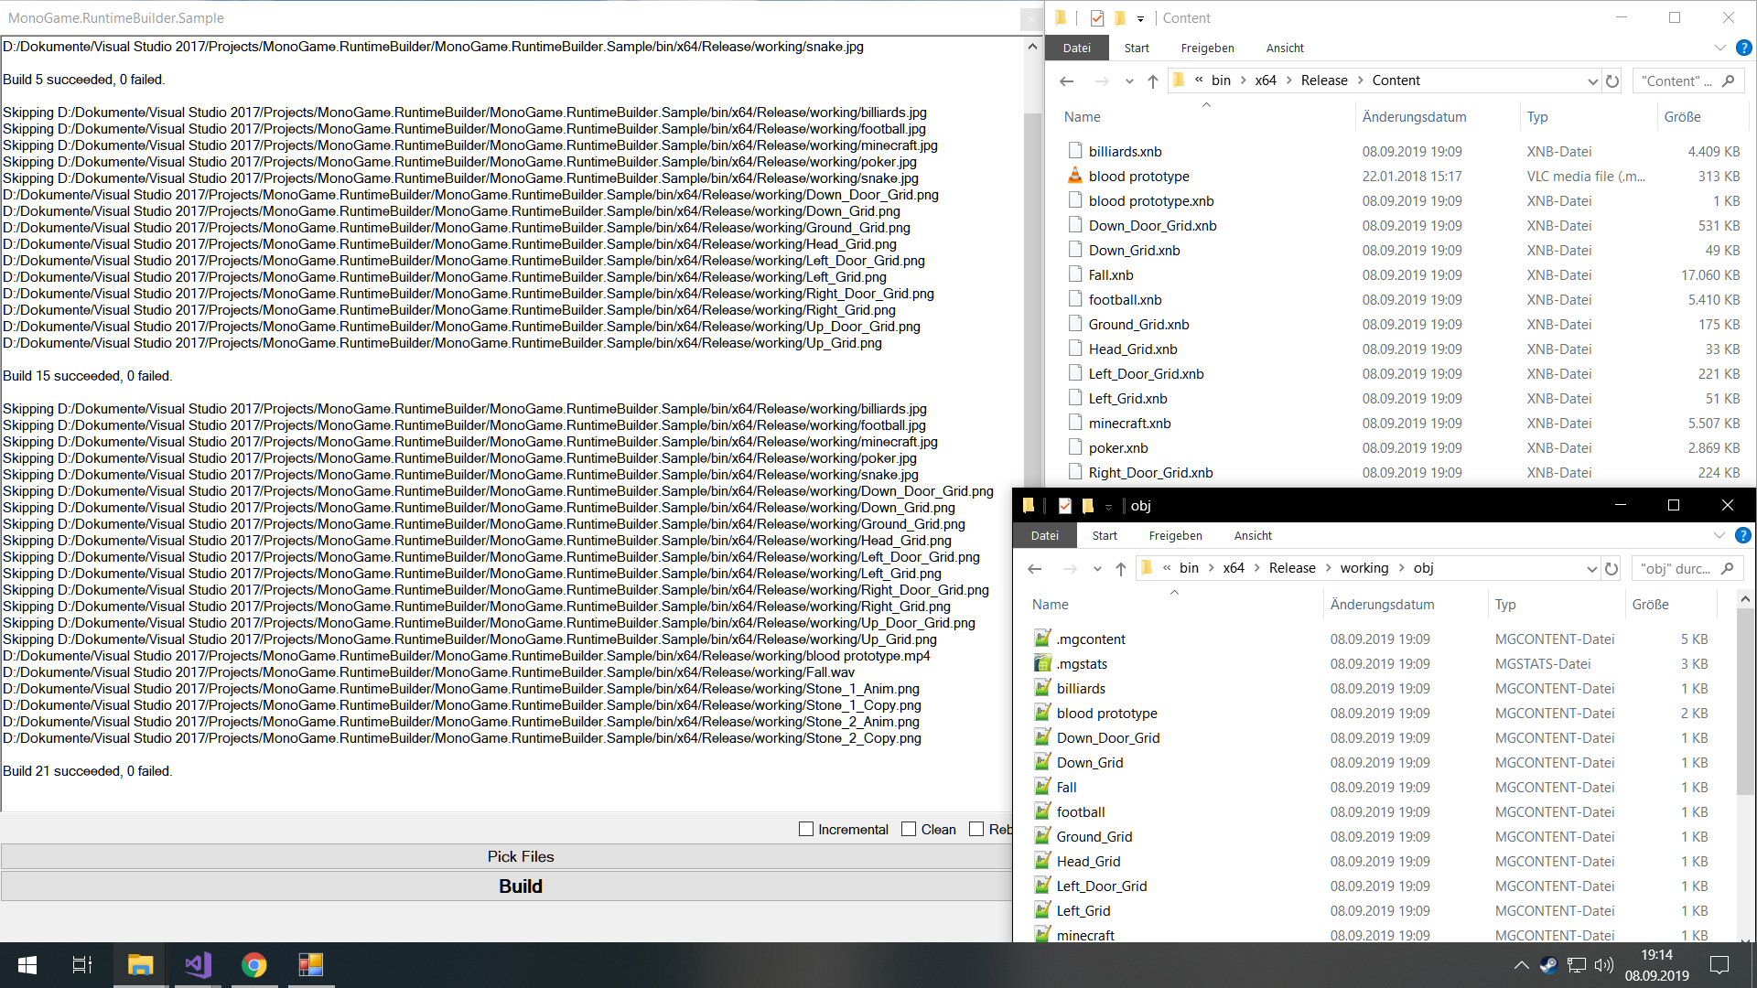This screenshot has height=988, width=1757.
Task: Click the Up arrow in Content explorer window
Action: 1153,81
